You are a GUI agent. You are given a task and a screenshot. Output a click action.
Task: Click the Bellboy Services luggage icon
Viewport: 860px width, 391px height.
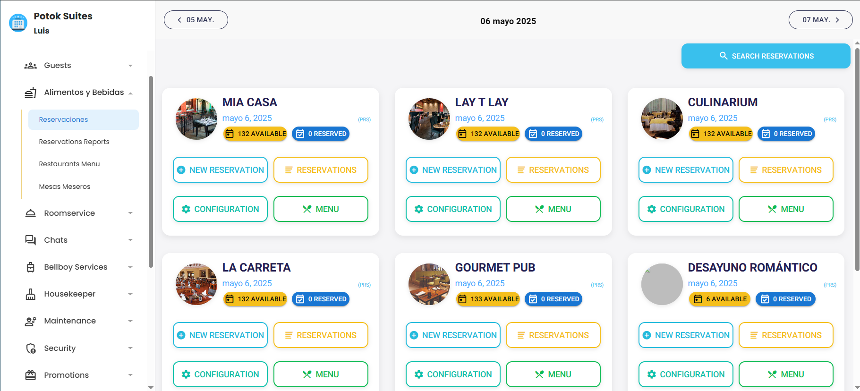[31, 267]
